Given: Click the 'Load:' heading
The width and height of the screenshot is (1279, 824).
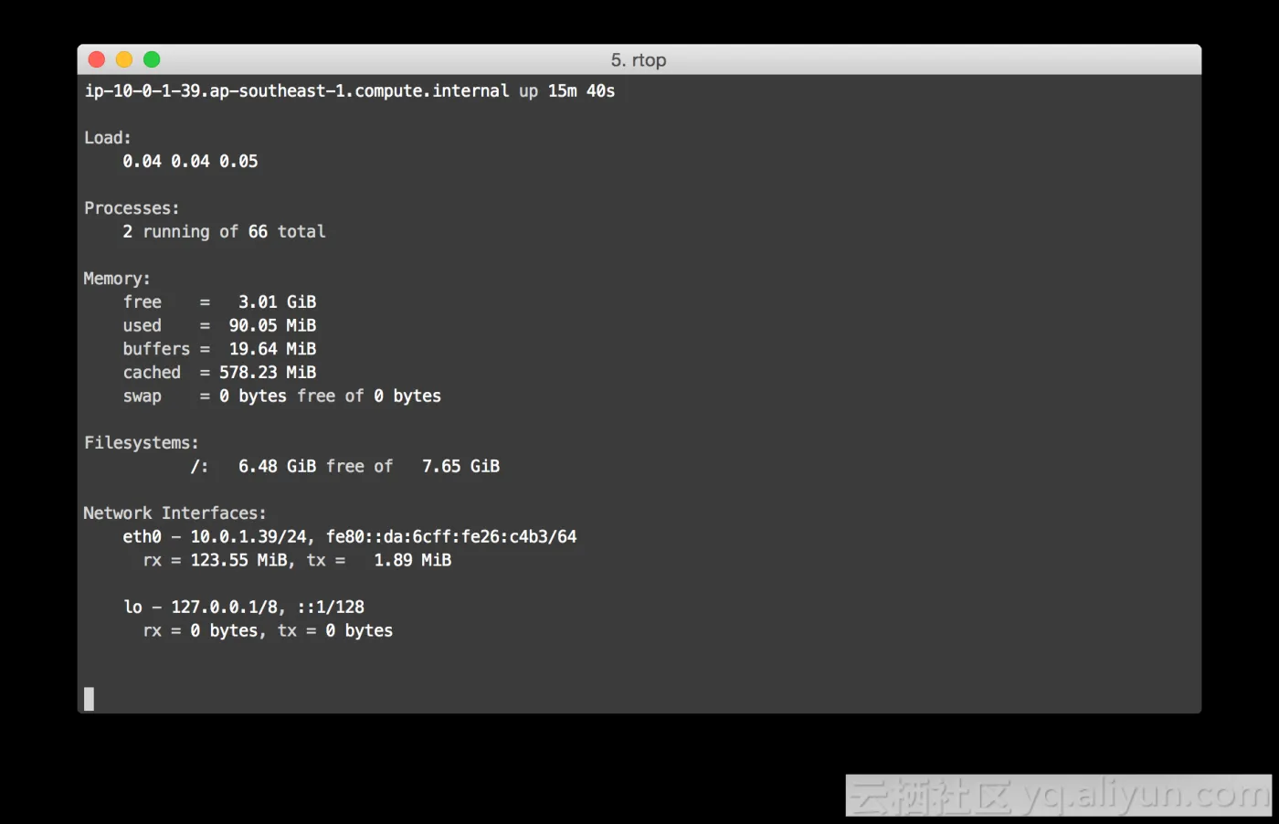Looking at the screenshot, I should tap(108, 138).
